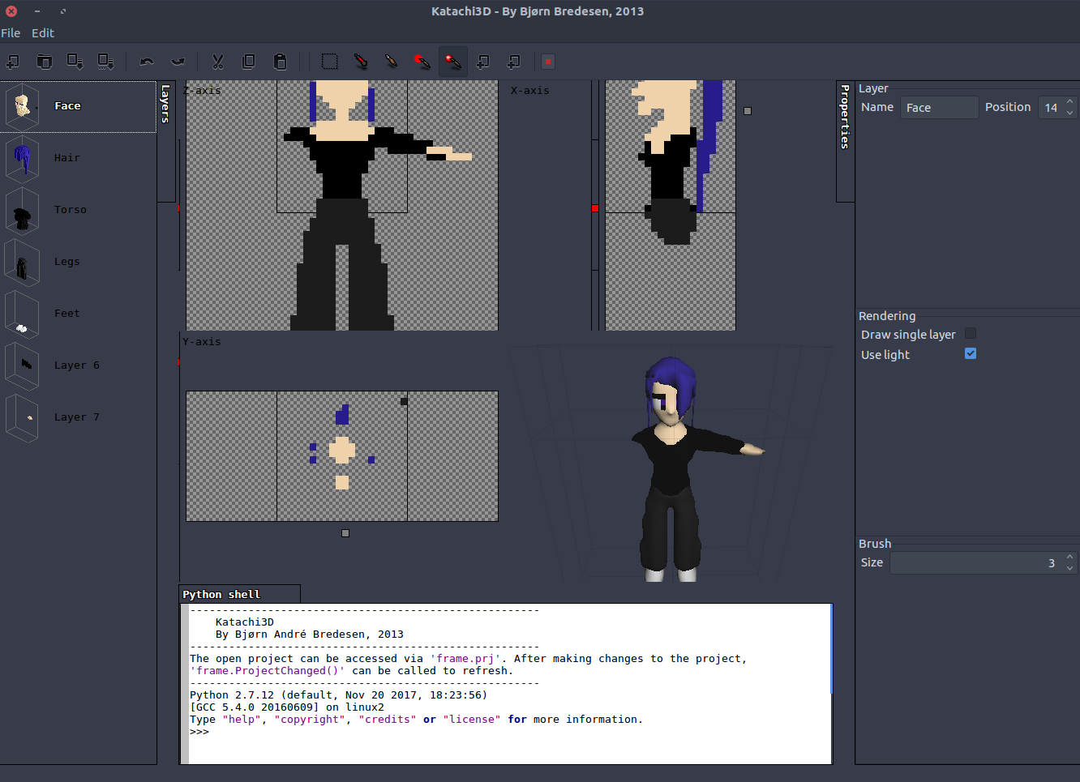Select the Layer 7 thumbnail
Viewport: 1080px width, 782px height.
(23, 417)
